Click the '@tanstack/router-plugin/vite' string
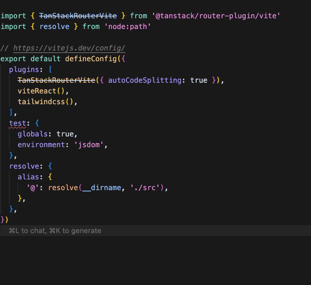 click(x=216, y=16)
